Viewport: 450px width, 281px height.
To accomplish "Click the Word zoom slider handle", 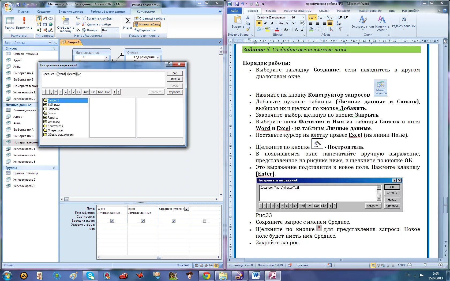I will coord(425,265).
